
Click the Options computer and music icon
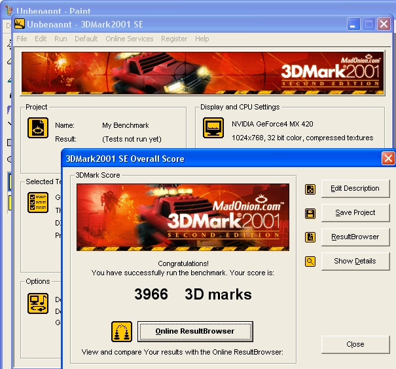[38, 303]
